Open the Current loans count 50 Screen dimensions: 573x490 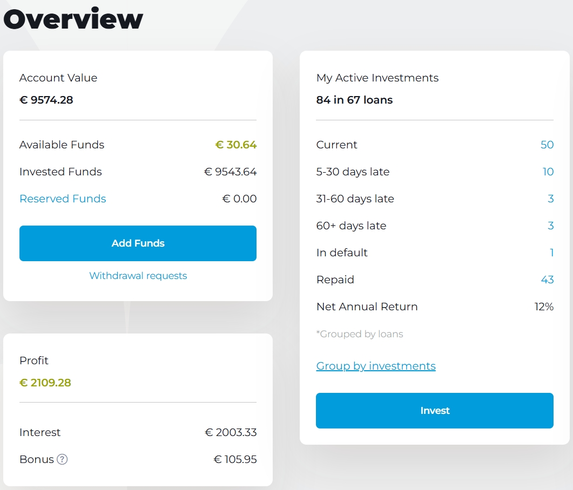tap(547, 145)
